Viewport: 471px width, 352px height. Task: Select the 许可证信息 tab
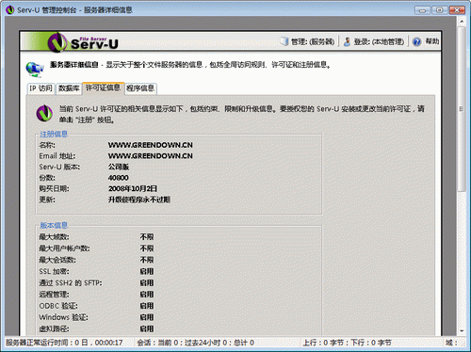(x=103, y=88)
